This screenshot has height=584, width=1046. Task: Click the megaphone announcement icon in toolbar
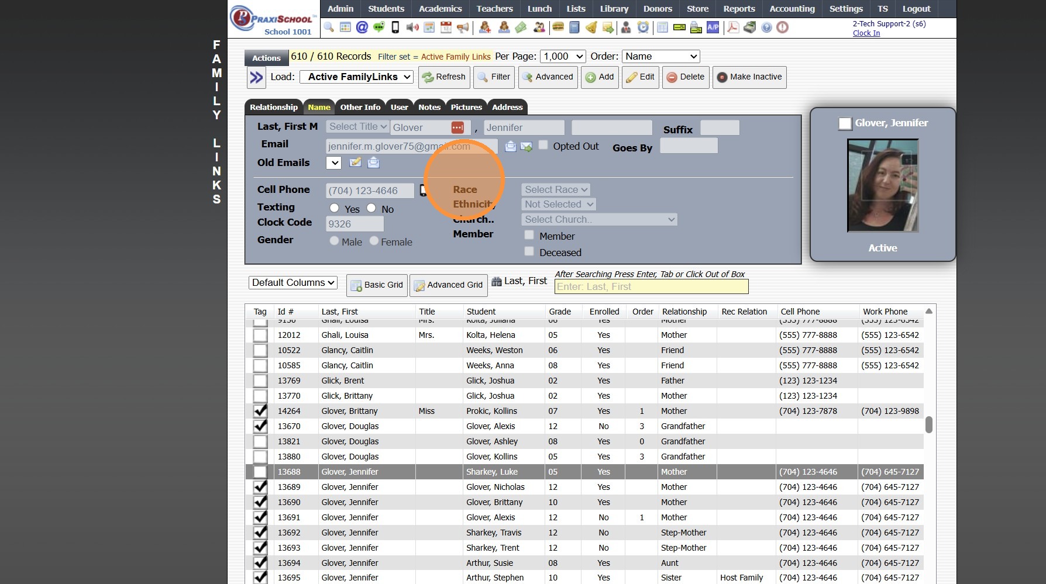[463, 27]
